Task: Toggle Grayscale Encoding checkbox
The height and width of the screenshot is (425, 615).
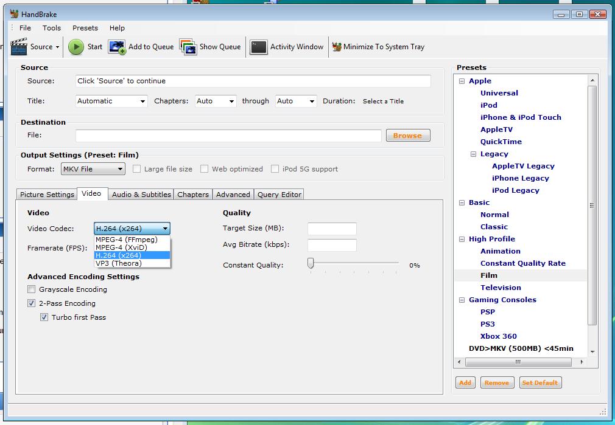Action: coord(32,289)
